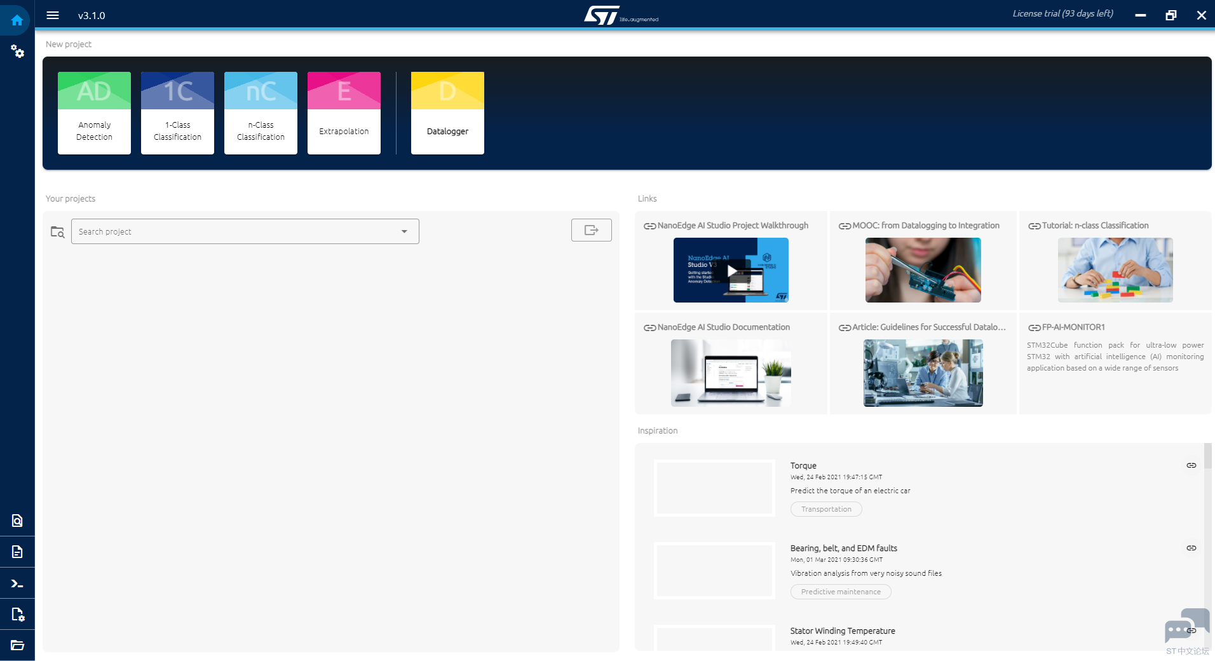Open the terminal console icon in sidebar
The image size is (1215, 661).
pos(17,583)
